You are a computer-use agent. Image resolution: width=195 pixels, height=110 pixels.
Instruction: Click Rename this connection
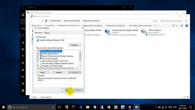pyautogui.click(x=115, y=26)
